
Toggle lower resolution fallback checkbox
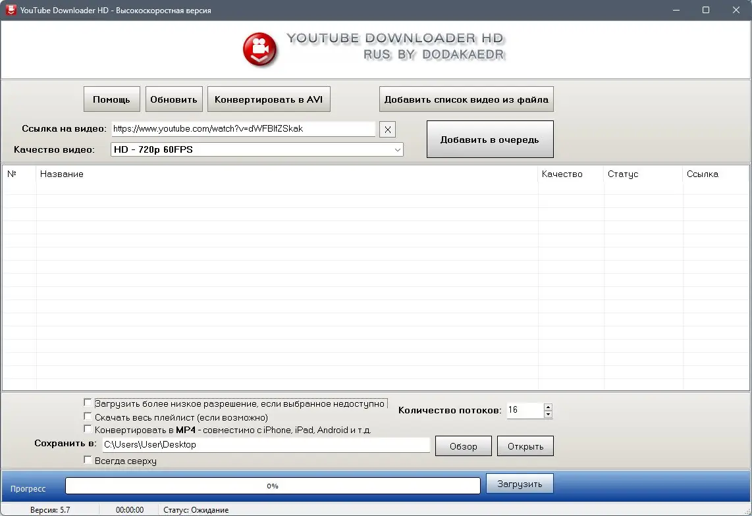pos(88,403)
